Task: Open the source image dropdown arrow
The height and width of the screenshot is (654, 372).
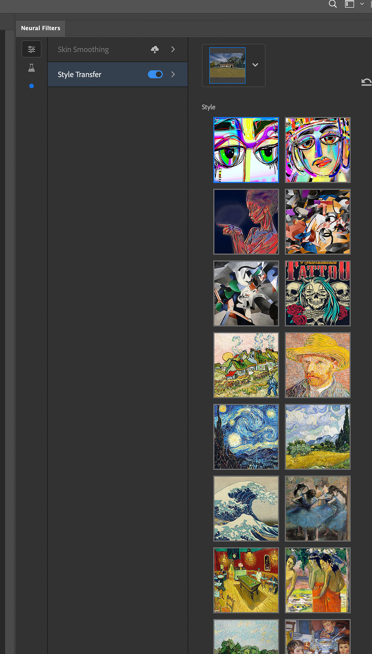Action: point(255,65)
